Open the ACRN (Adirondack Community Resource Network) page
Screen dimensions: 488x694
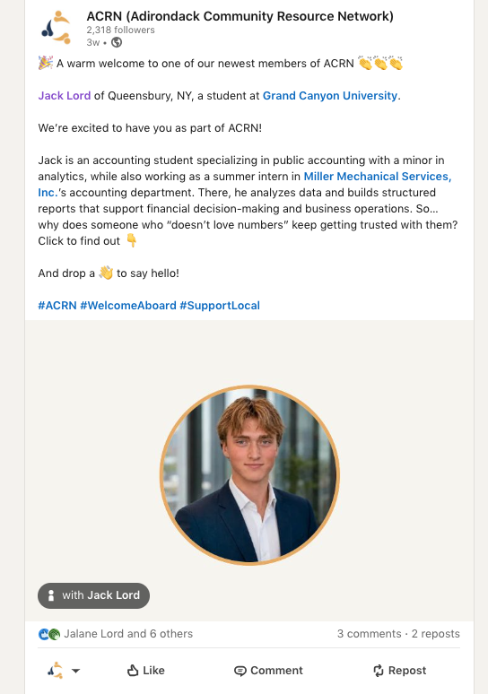[240, 16]
